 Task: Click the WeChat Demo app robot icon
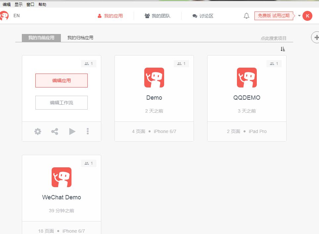coord(62,177)
